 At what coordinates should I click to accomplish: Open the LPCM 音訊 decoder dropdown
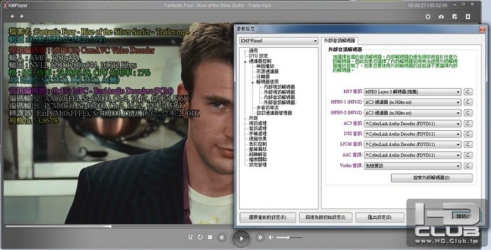pos(412,145)
